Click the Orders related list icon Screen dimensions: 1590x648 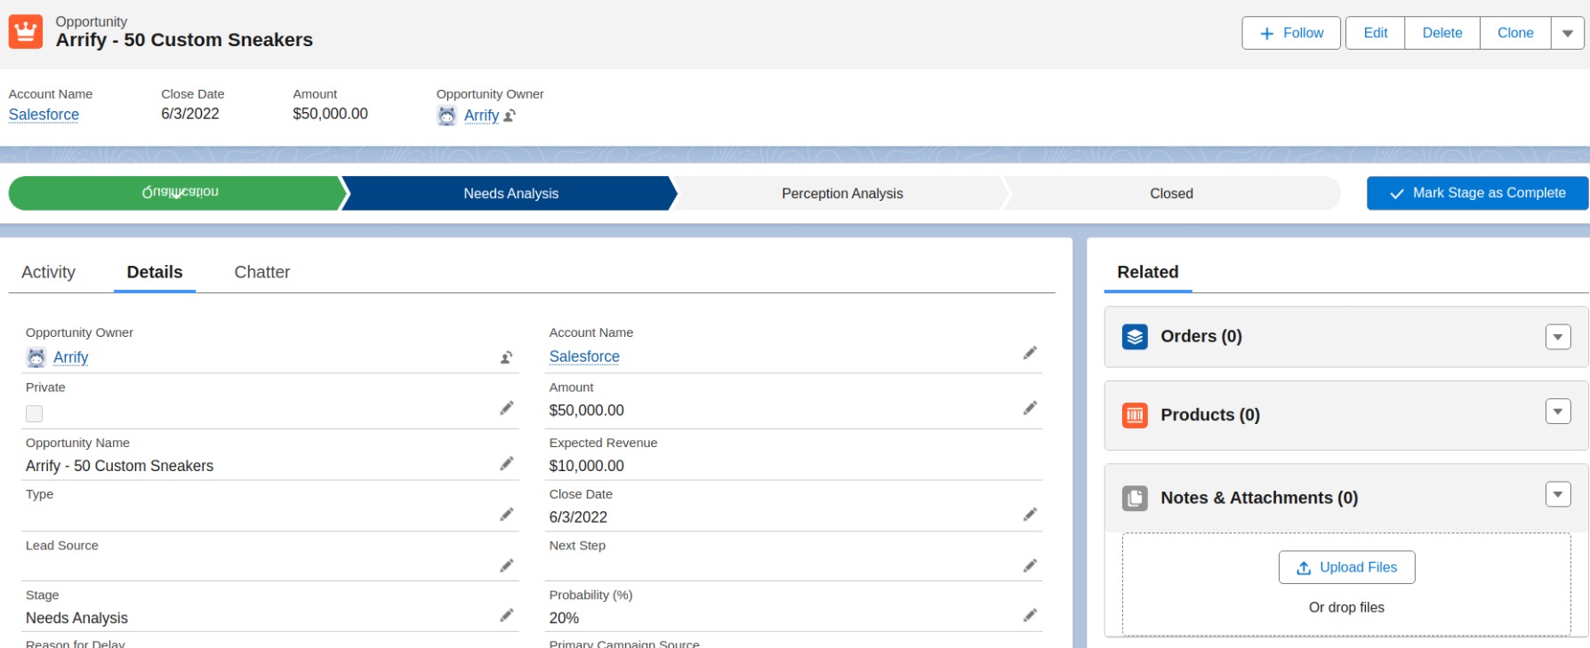tap(1135, 337)
